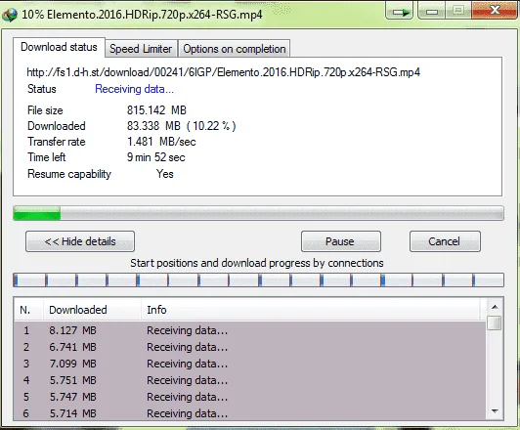Click the 'Start positions and download progress' label
The width and height of the screenshot is (520, 430).
tap(257, 263)
